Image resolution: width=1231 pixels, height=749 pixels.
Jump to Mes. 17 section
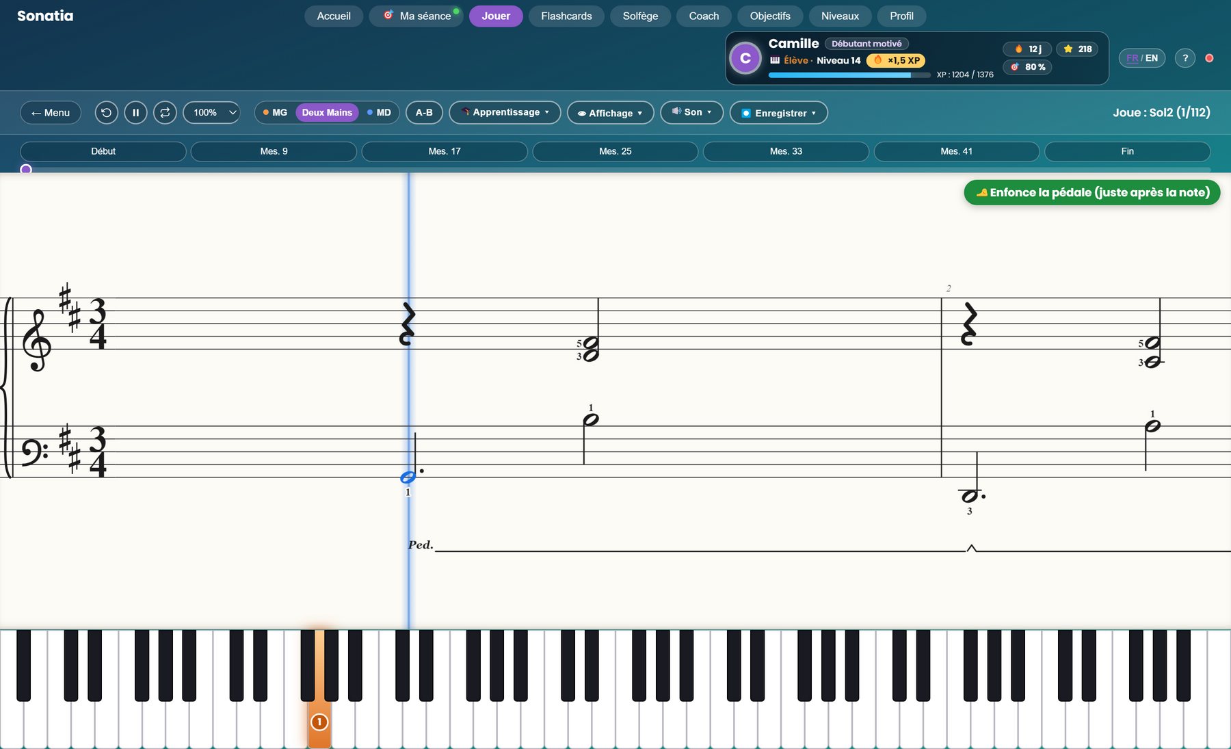pos(445,151)
